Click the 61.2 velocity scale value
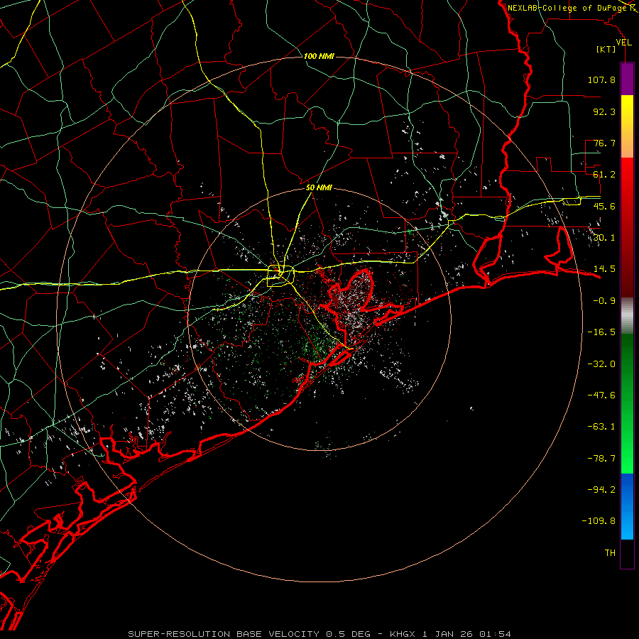This screenshot has width=639, height=639. coord(604,175)
